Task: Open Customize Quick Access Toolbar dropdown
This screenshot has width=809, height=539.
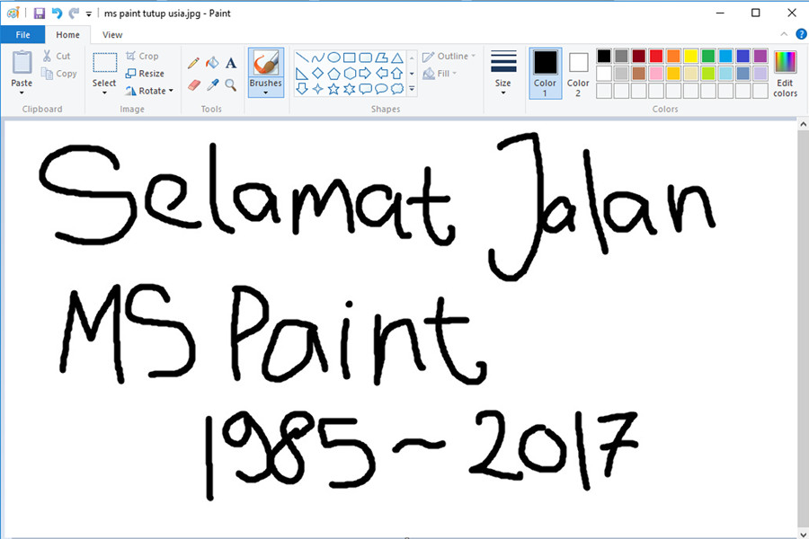Action: [89, 14]
